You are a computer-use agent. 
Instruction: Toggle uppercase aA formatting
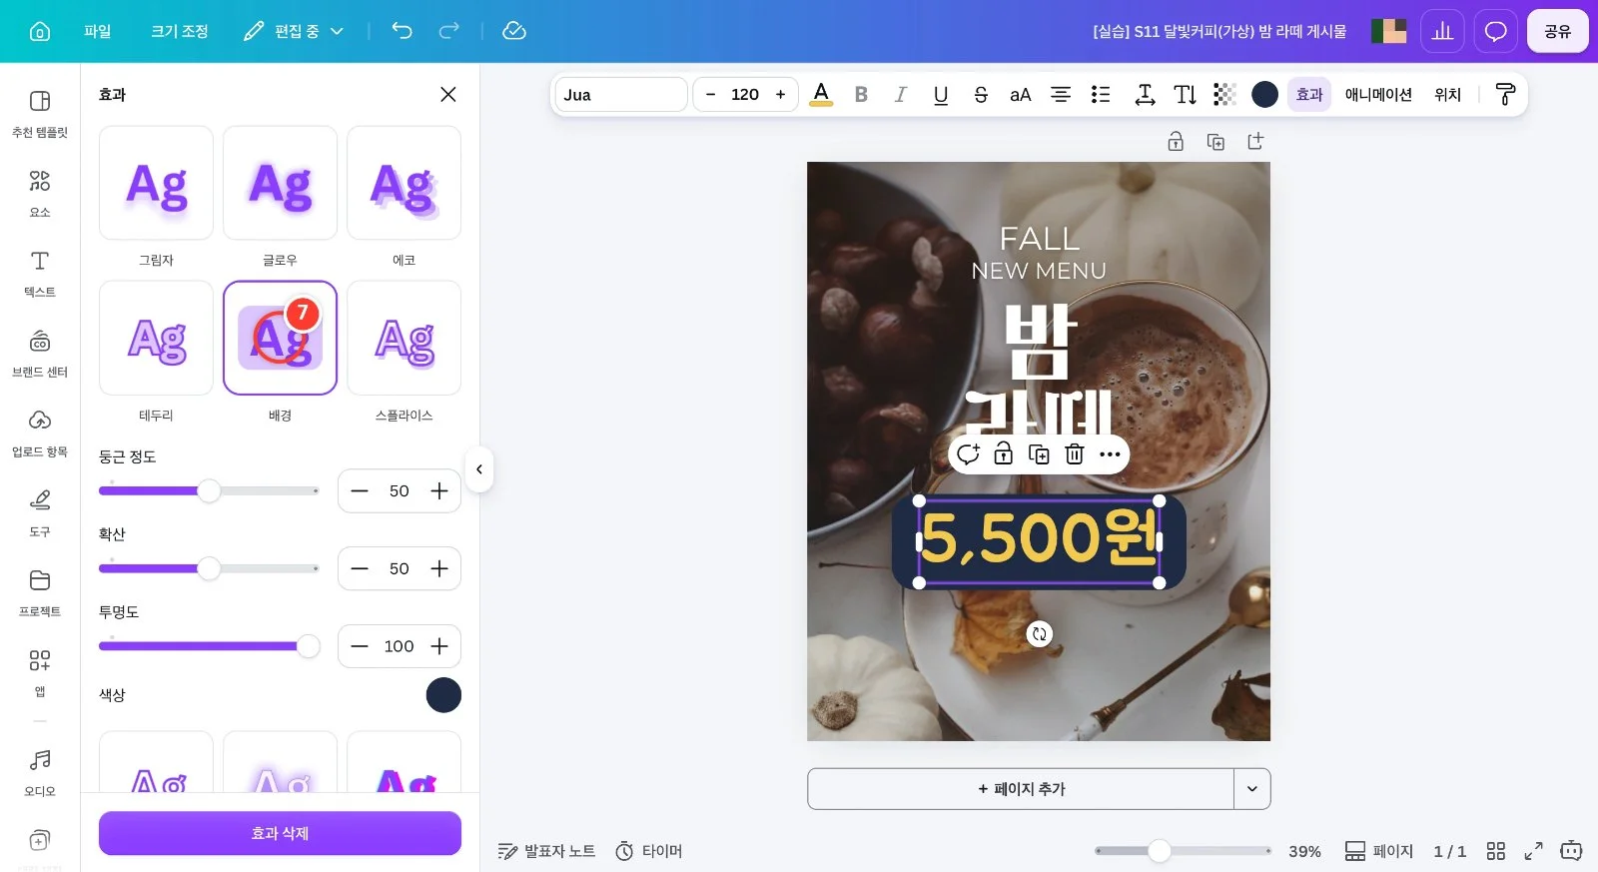[x=1021, y=95]
